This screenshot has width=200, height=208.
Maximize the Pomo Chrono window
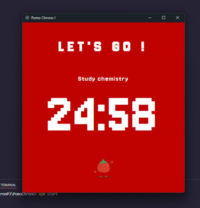[164, 18]
